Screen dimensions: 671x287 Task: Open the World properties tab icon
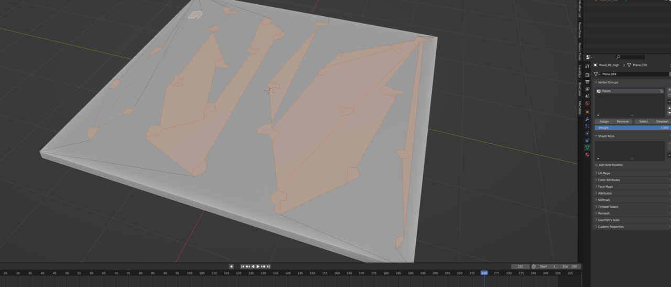click(587, 104)
